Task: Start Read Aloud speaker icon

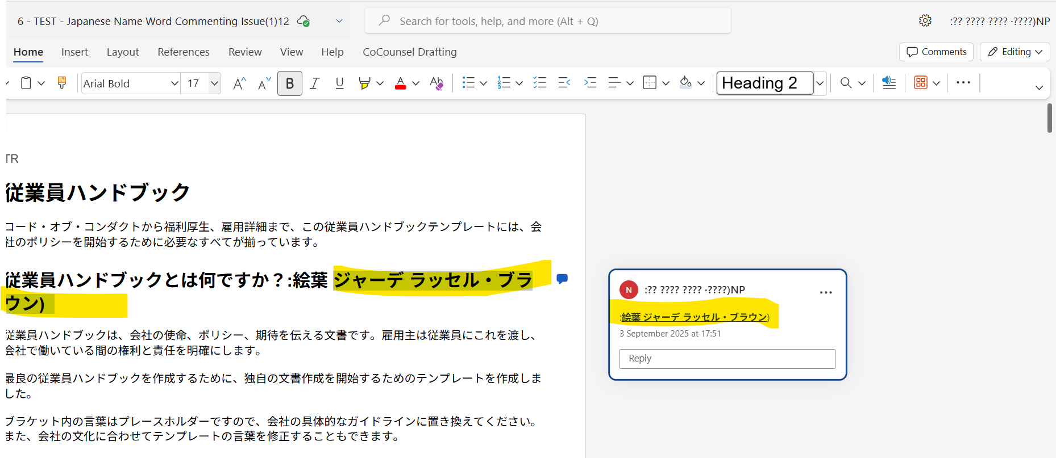Action: click(889, 83)
